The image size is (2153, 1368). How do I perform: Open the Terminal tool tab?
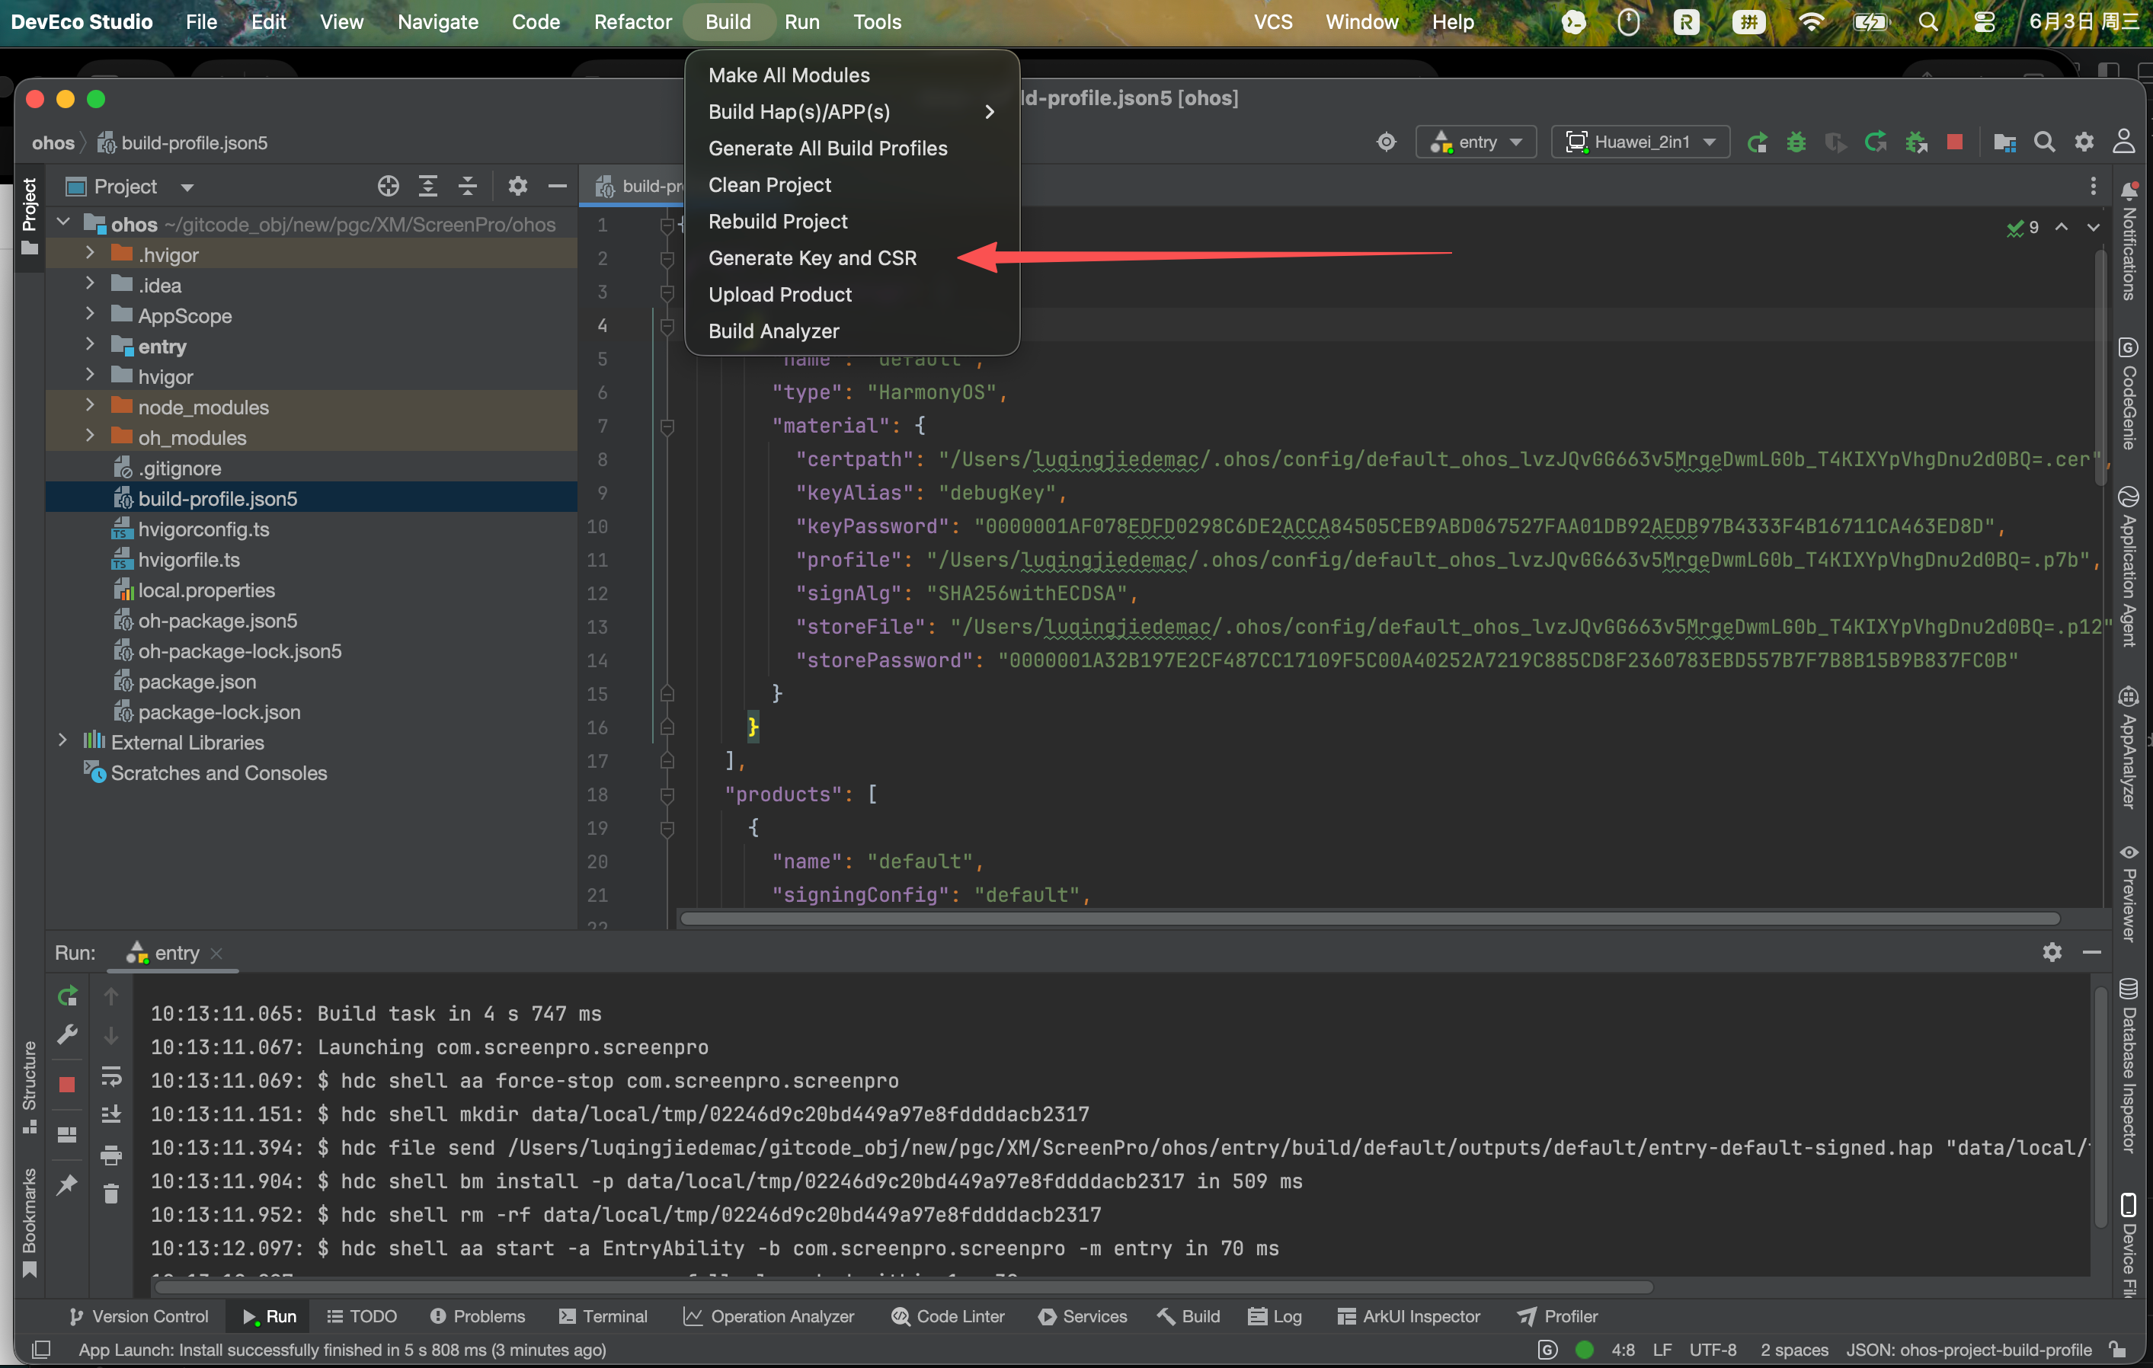pos(603,1316)
